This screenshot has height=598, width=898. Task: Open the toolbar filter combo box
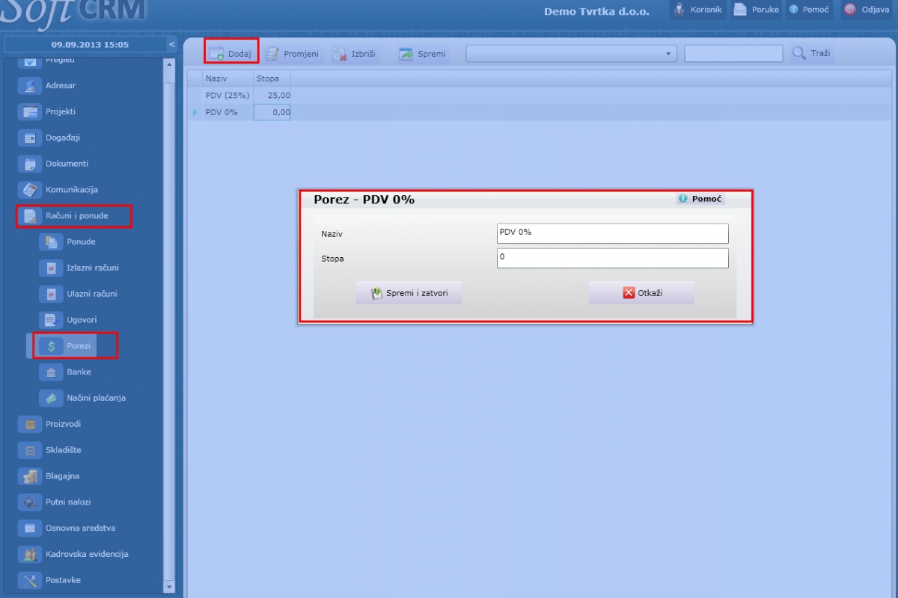point(571,54)
